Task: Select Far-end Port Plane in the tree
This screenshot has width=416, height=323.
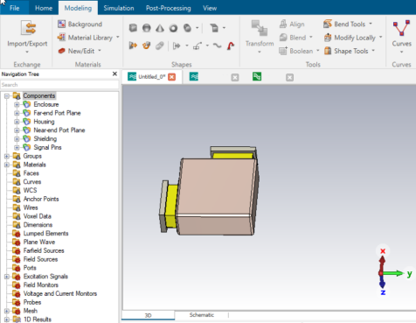Action: pyautogui.click(x=57, y=113)
